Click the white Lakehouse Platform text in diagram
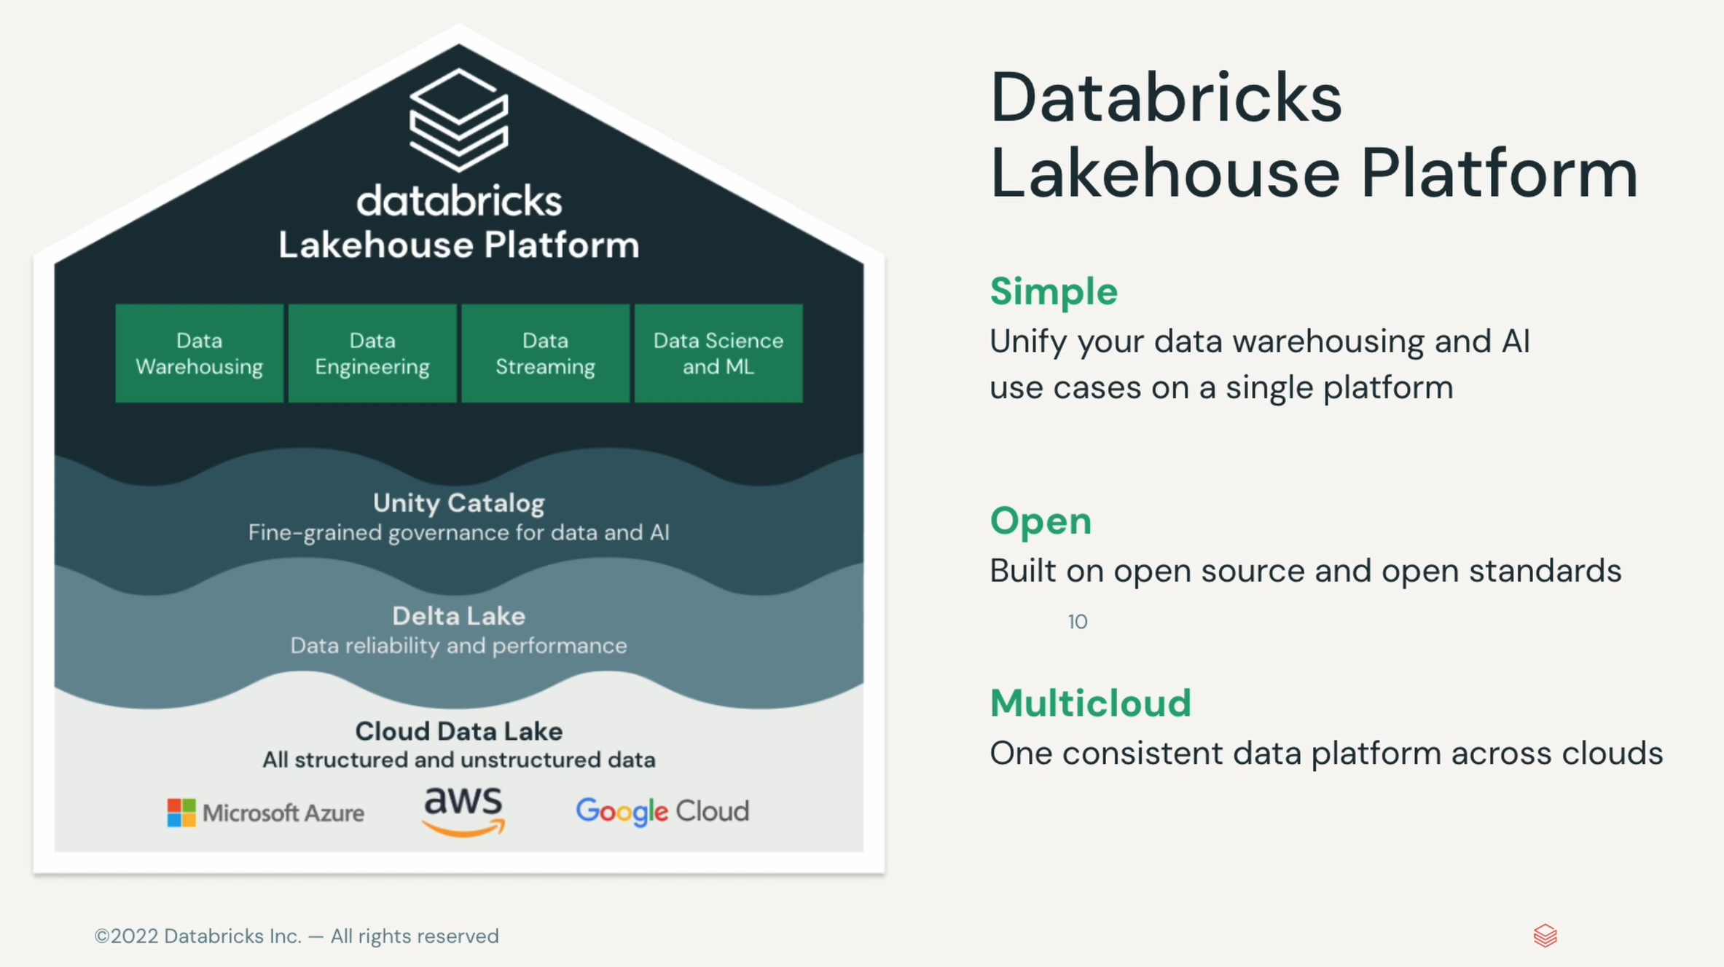Image resolution: width=1724 pixels, height=967 pixels. click(458, 245)
